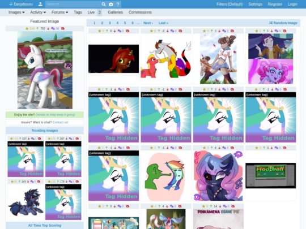Open the featured white pony image
Screen dimensions: 306x229
(x=45, y=70)
